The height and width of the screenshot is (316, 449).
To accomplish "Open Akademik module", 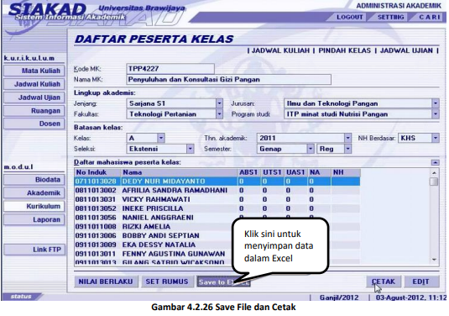I will tap(34, 193).
